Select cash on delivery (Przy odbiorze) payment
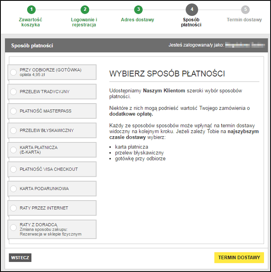 [13, 72]
